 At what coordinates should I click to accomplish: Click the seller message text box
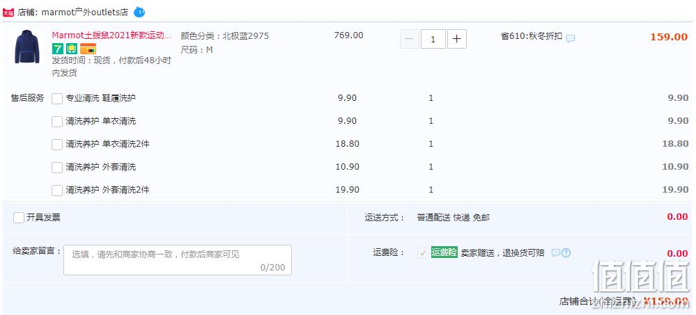(178, 260)
